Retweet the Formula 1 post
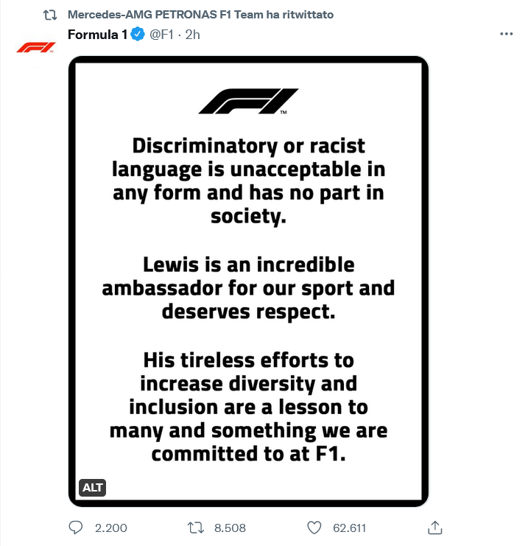The height and width of the screenshot is (546, 528). pyautogui.click(x=196, y=528)
